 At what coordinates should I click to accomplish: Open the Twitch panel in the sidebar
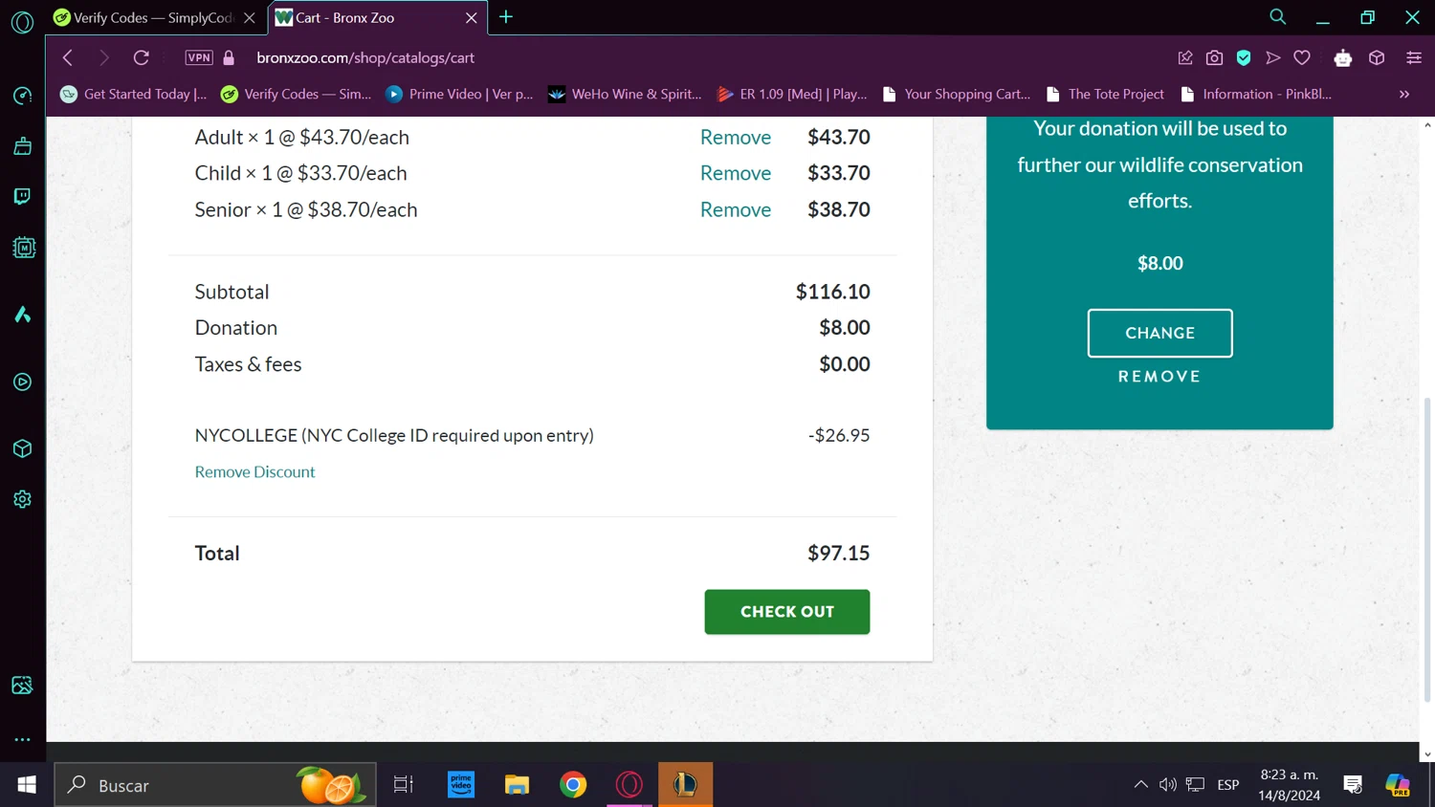coord(22,197)
